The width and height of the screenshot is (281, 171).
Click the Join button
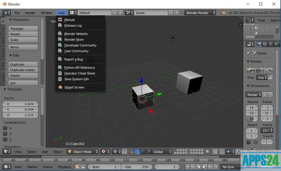click(x=23, y=83)
